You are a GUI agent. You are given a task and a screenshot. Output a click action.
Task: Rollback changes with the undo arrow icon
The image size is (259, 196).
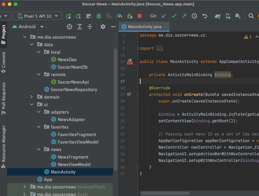pos(205,16)
